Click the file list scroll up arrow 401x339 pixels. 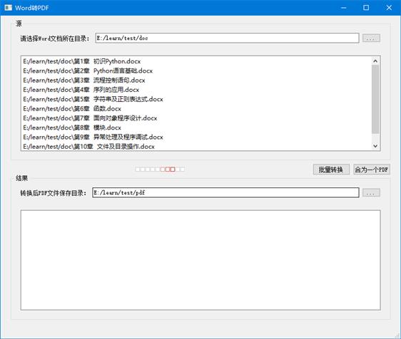coord(375,61)
